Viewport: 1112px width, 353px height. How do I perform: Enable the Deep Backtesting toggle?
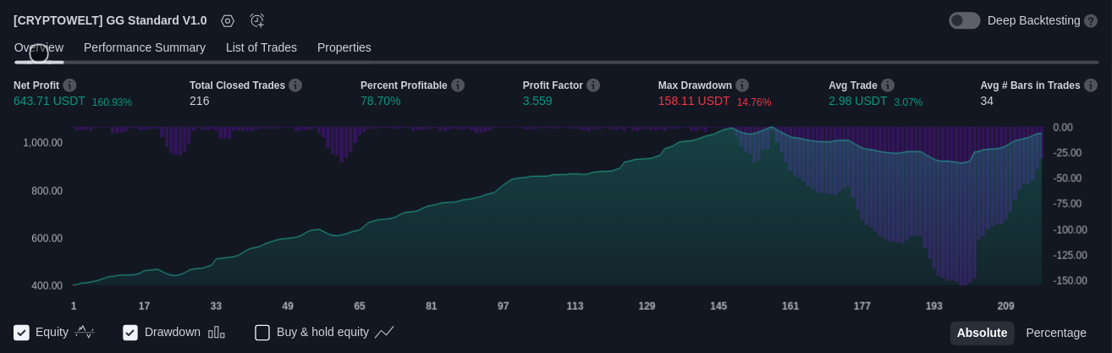[964, 21]
